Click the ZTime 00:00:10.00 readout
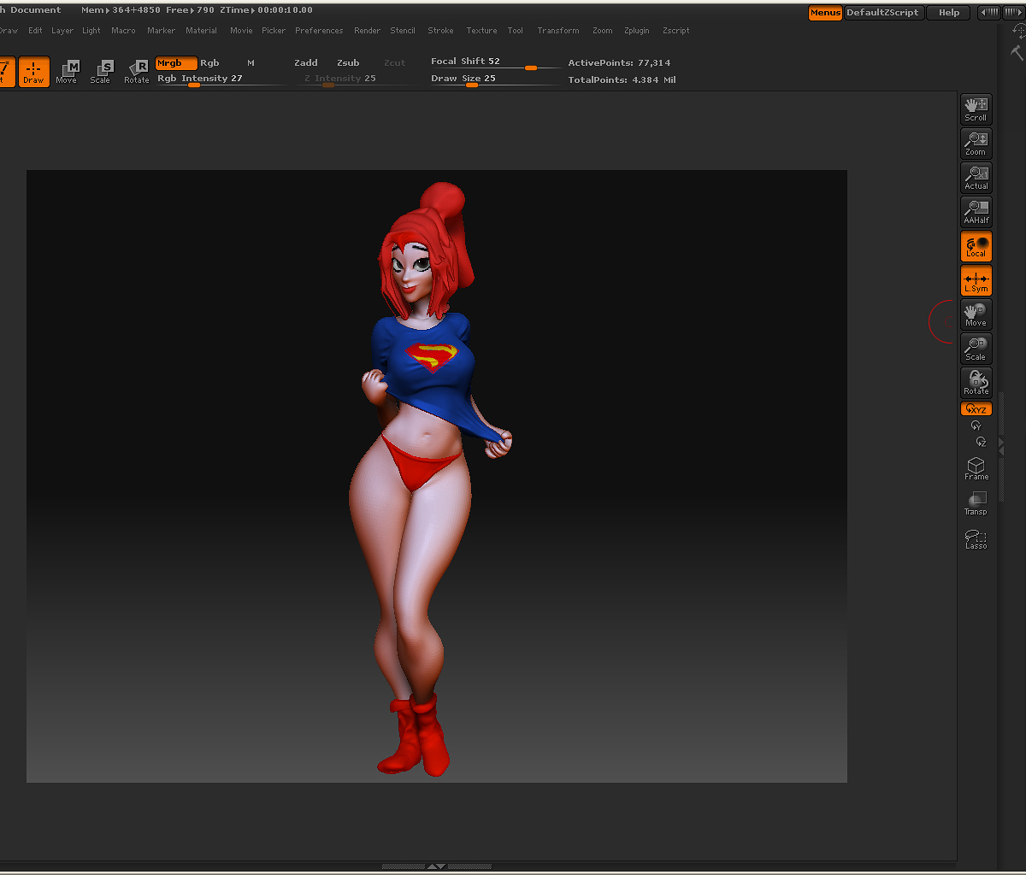 [266, 10]
